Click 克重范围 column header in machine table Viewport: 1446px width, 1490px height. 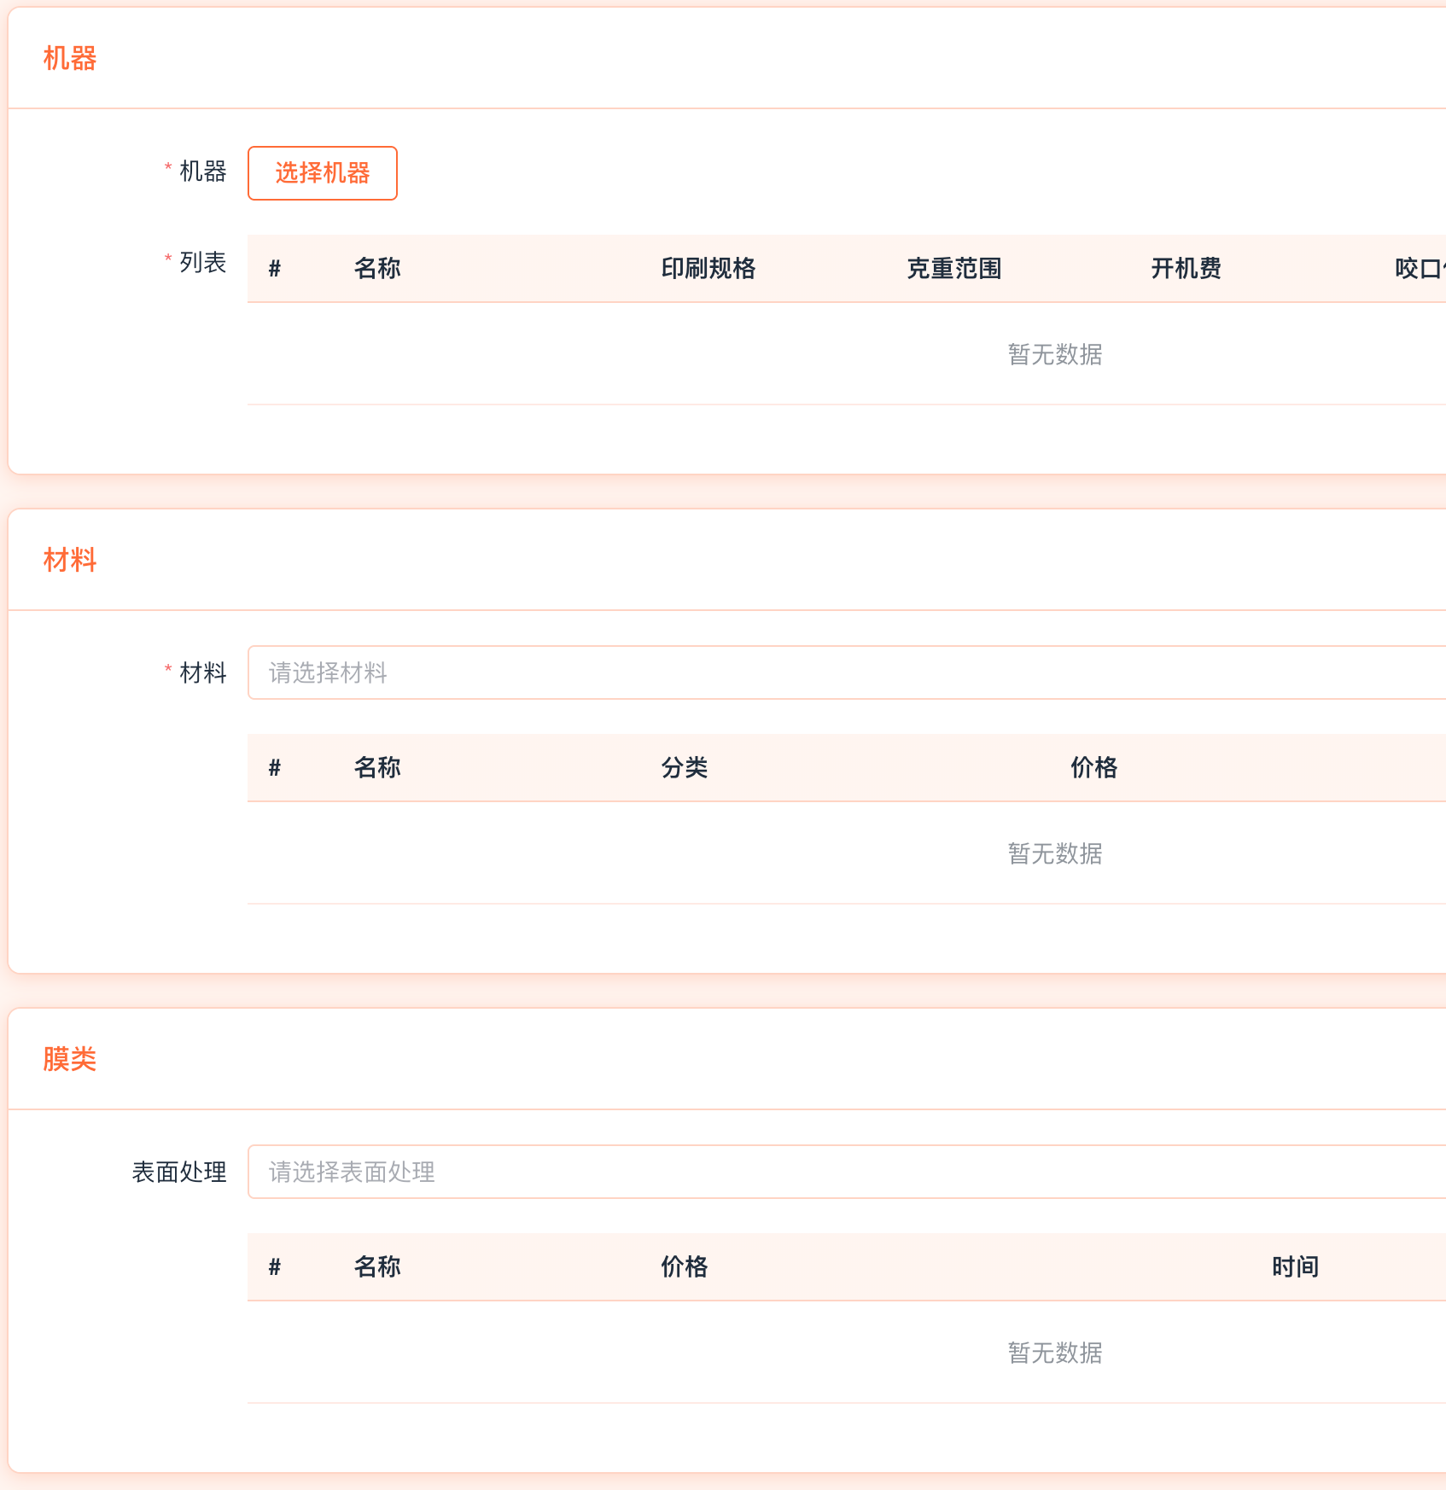point(953,269)
